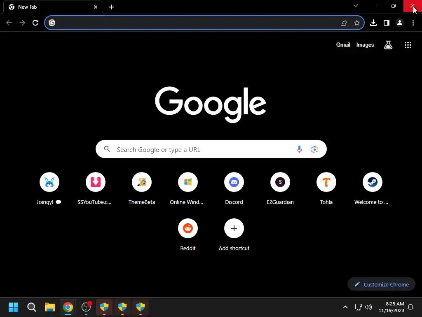The image size is (422, 317).
Task: Show hidden system tray icons
Action: [345, 307]
